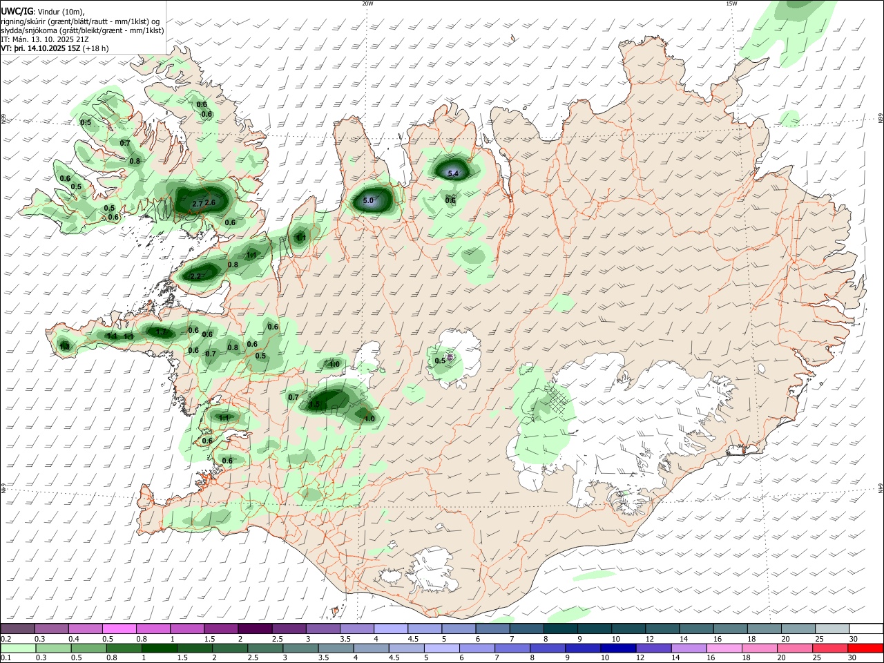Click the white swatch ending the snow legend row

coord(867,628)
